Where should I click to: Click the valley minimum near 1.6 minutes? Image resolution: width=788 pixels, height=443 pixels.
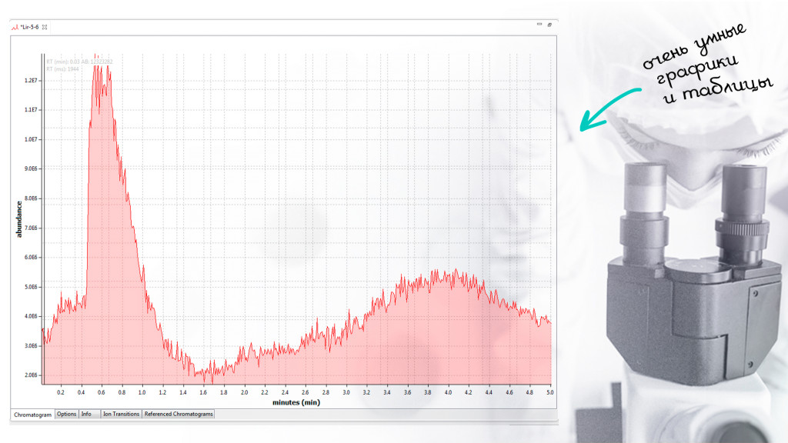coord(203,375)
